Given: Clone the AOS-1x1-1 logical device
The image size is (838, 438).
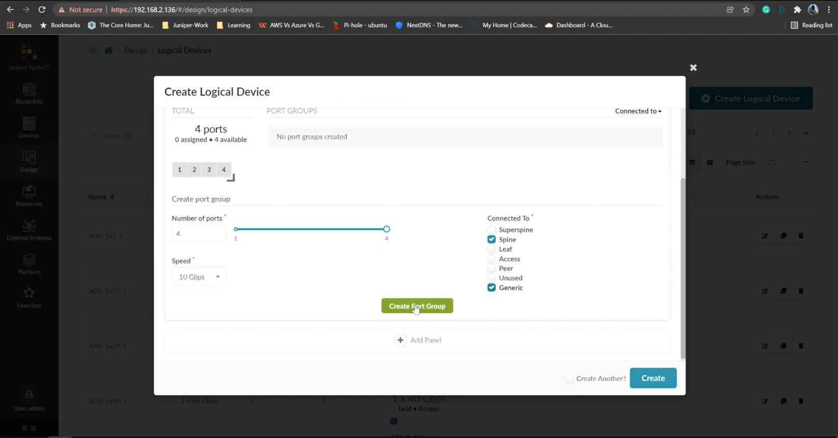Looking at the screenshot, I should (783, 236).
